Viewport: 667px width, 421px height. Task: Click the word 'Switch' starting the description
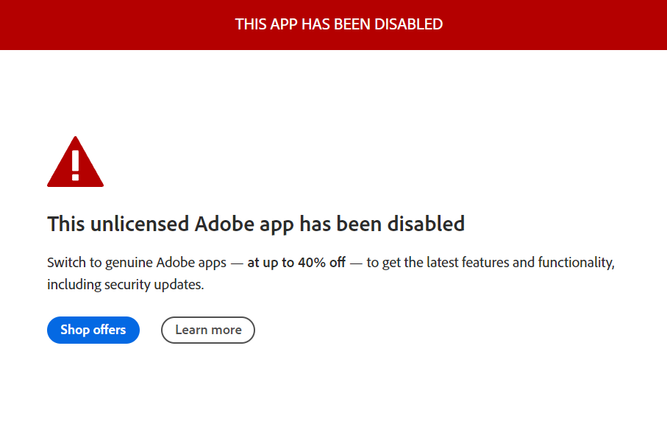[x=65, y=263]
